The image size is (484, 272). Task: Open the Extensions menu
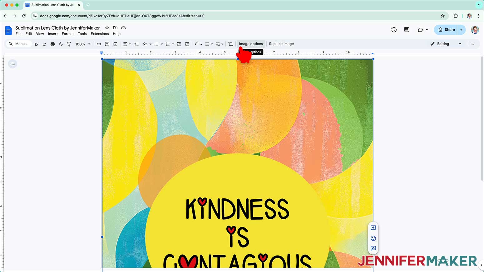[100, 34]
